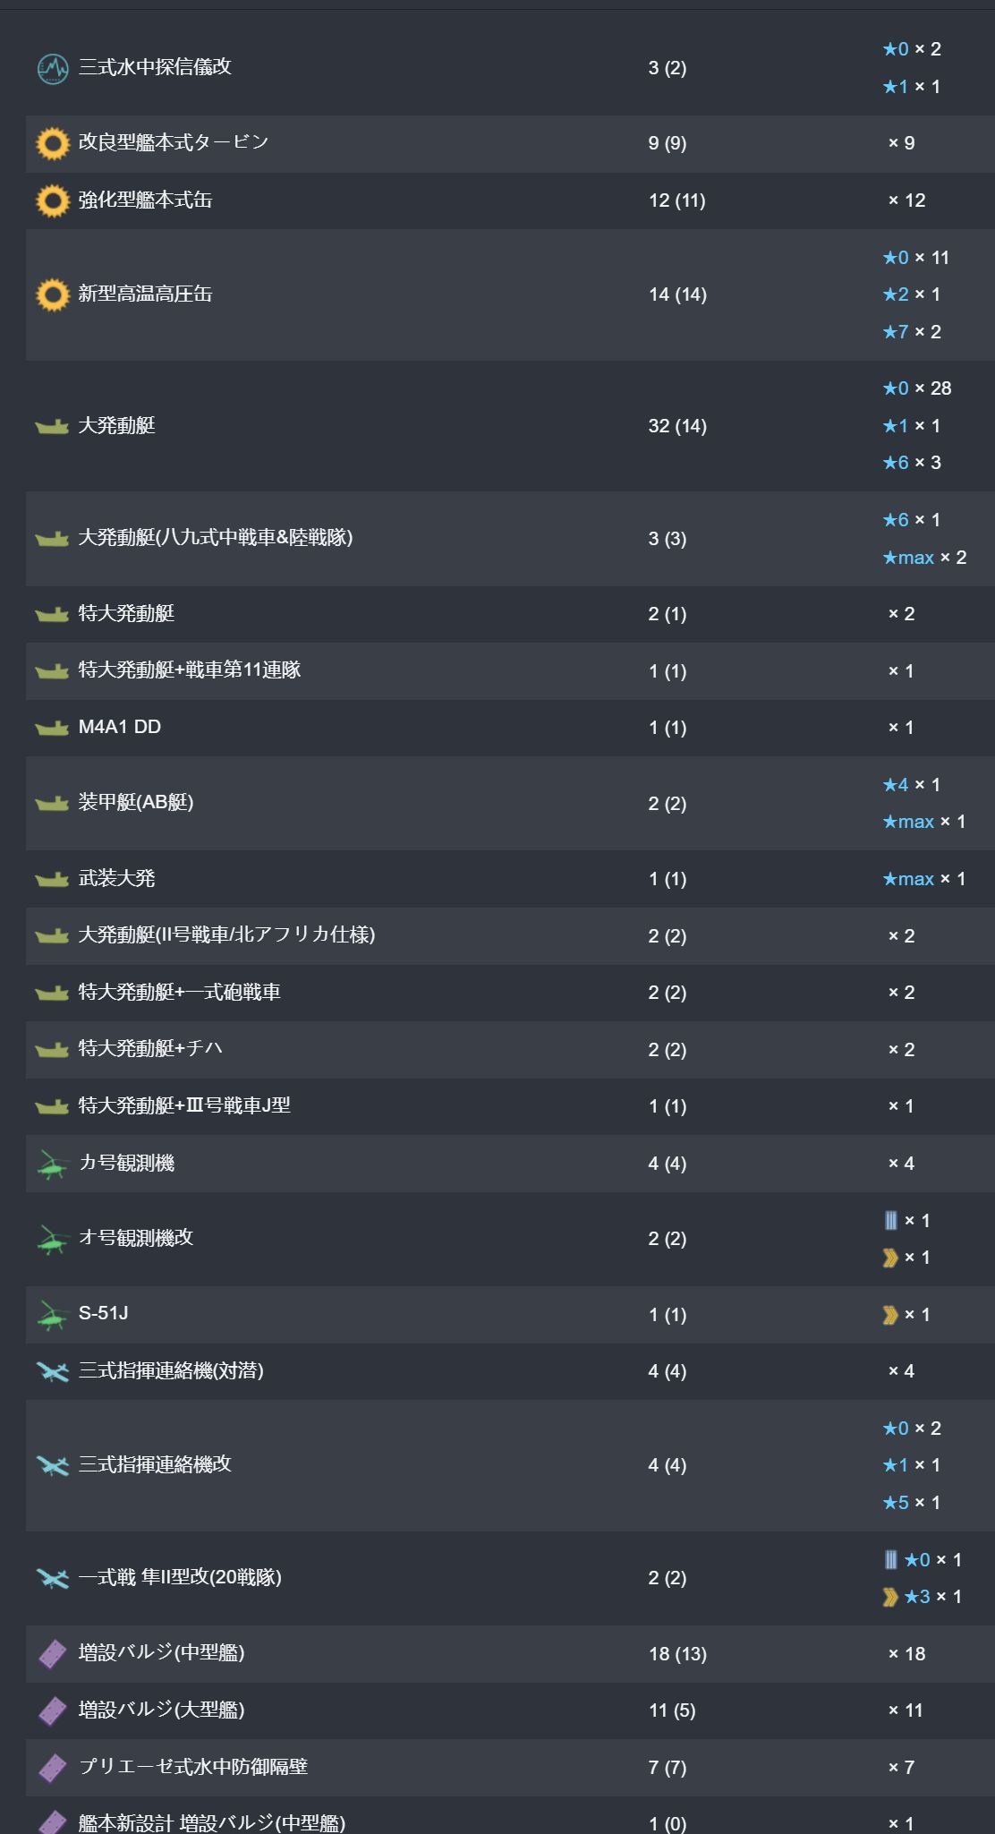The height and width of the screenshot is (1834, 995).
Task: Click the helicopter icon beside S-51J
Action: click(x=52, y=1314)
